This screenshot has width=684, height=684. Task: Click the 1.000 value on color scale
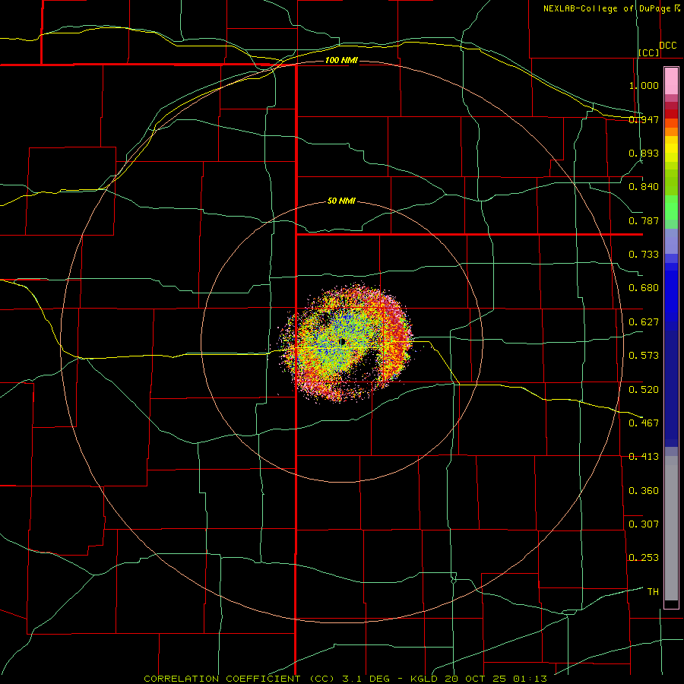coord(644,85)
